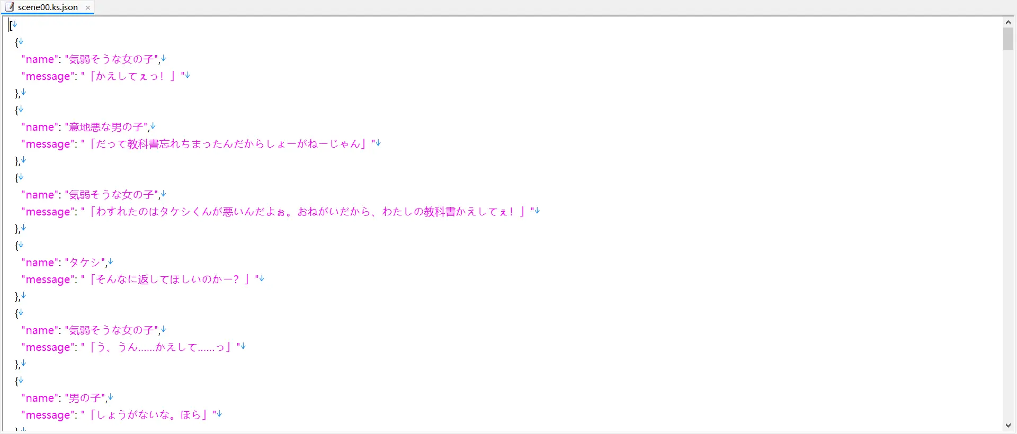
Task: Click the file icon on the scene00.ks.json tab
Action: [10, 7]
